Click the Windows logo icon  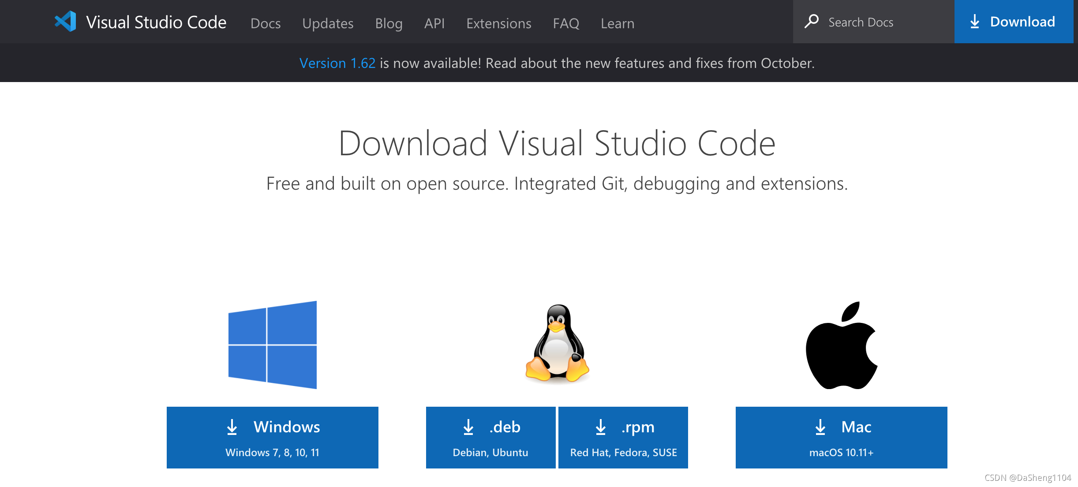[x=273, y=345]
